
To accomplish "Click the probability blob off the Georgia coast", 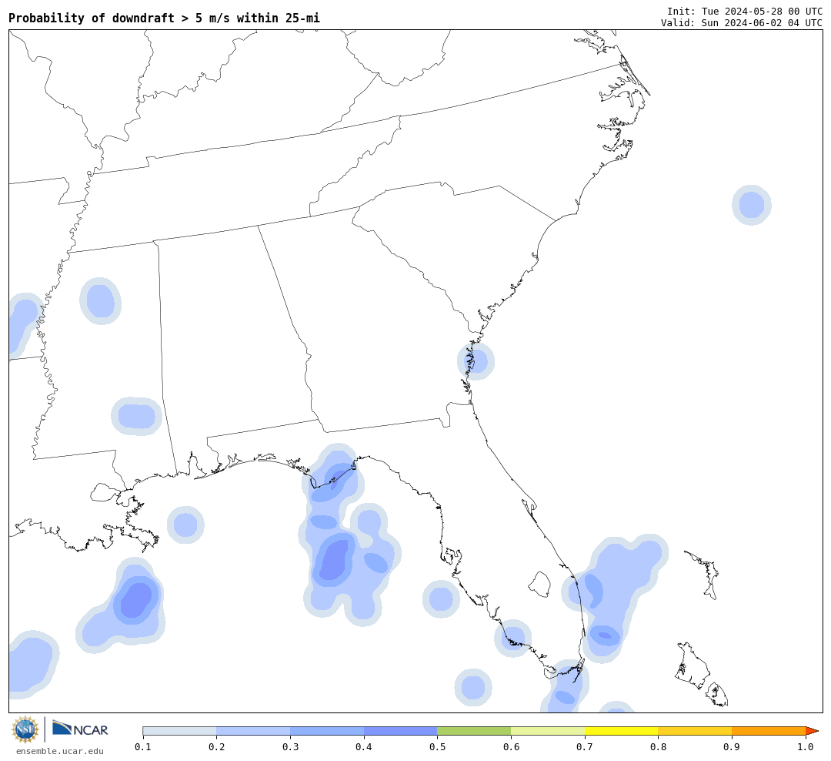I will point(476,361).
